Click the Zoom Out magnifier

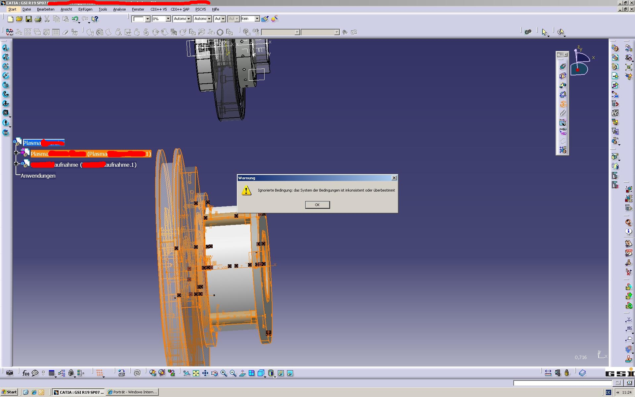(x=233, y=373)
